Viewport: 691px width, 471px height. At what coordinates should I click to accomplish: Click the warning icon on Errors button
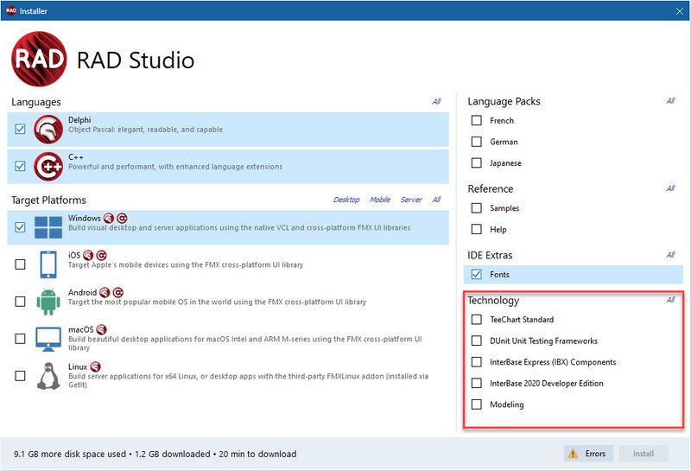click(573, 454)
